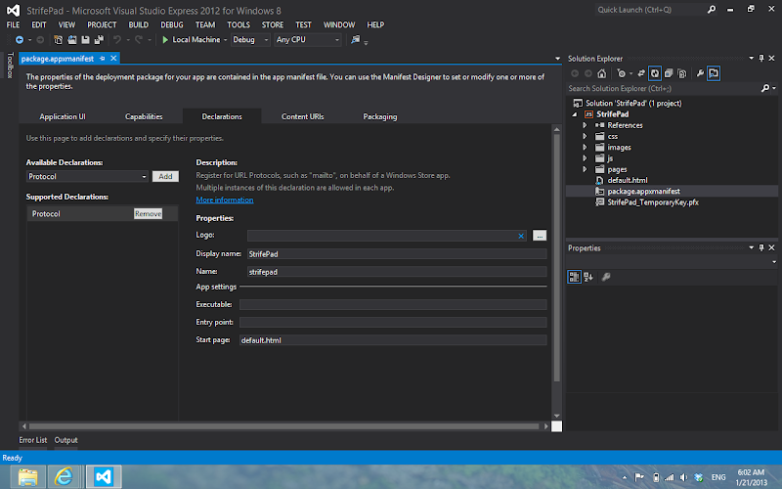Expand the images folder node

pos(585,148)
